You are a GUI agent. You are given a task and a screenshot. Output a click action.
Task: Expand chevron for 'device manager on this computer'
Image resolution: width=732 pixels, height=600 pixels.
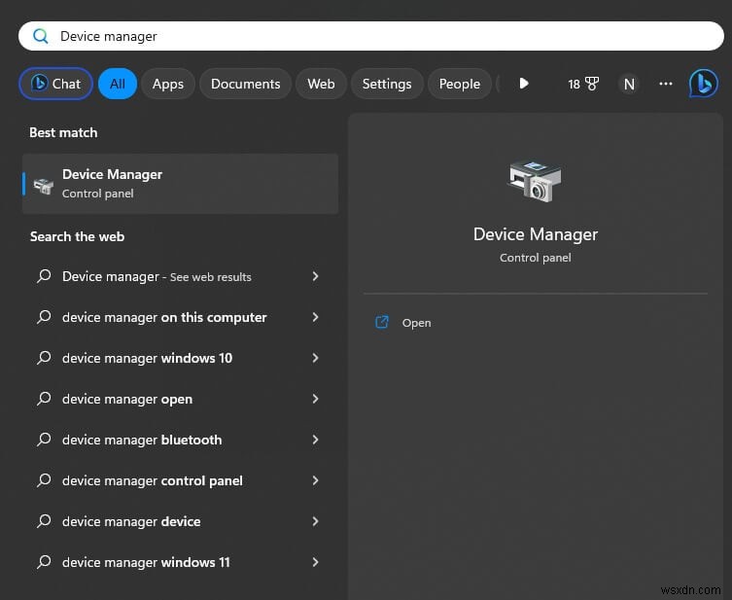click(316, 317)
